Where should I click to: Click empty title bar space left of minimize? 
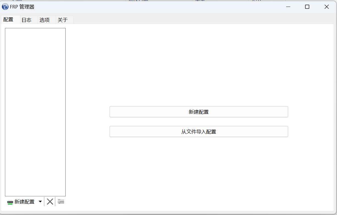[165, 7]
